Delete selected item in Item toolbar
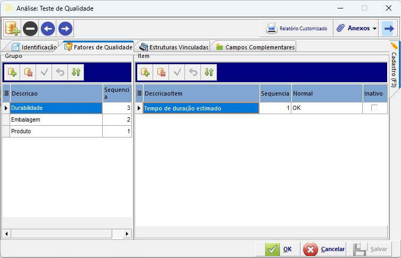 tap(161, 73)
